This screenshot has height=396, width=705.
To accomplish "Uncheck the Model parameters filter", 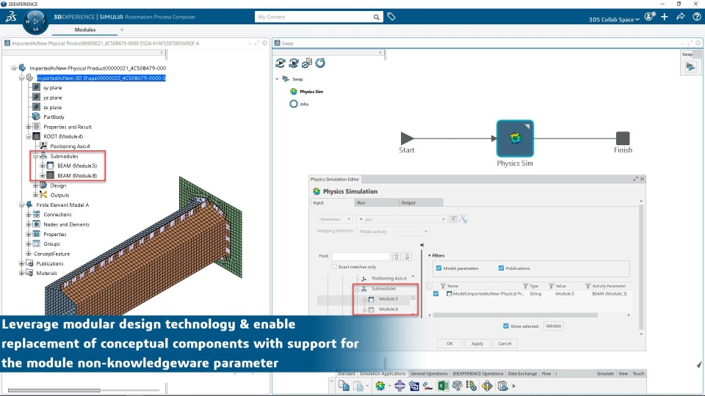I will pyautogui.click(x=439, y=268).
